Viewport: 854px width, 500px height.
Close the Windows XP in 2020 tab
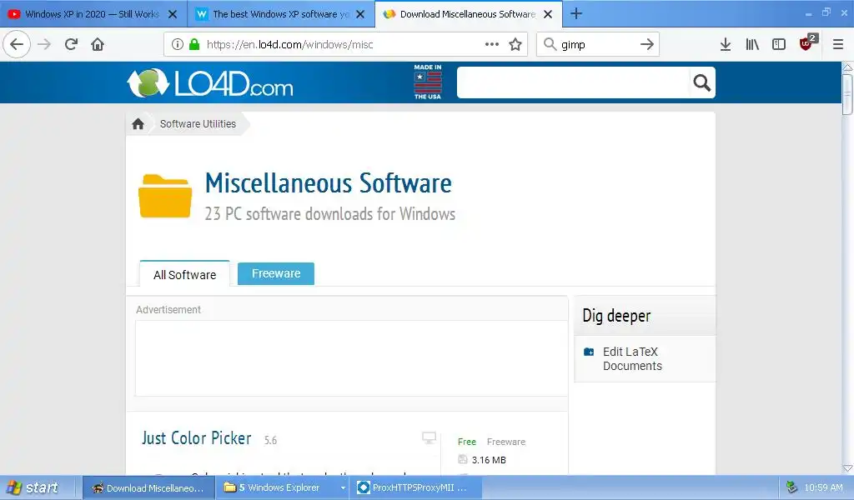pos(172,14)
